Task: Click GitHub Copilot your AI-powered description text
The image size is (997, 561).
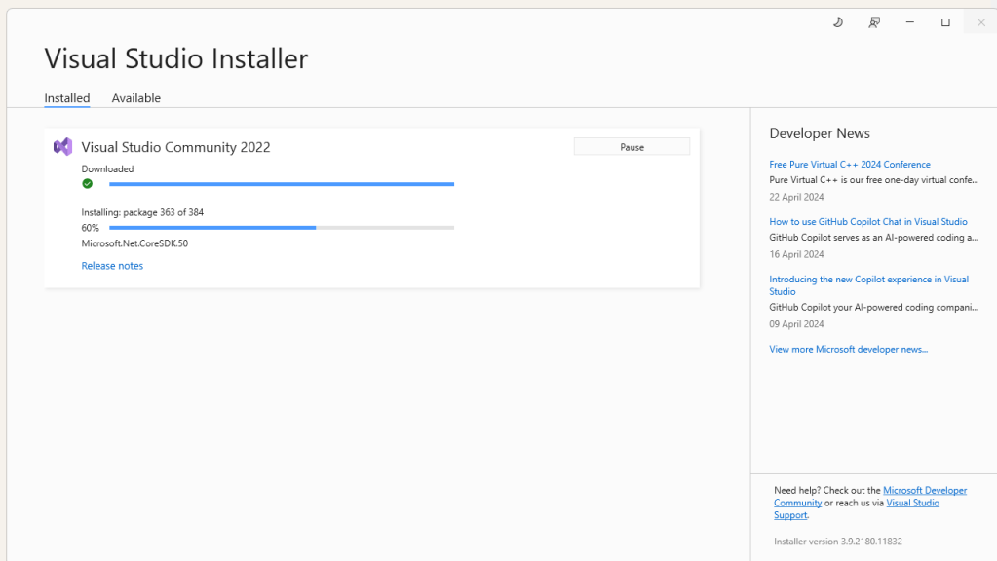Action: coord(873,307)
